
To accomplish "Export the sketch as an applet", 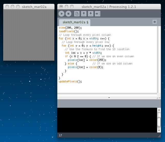I will 97,14.
